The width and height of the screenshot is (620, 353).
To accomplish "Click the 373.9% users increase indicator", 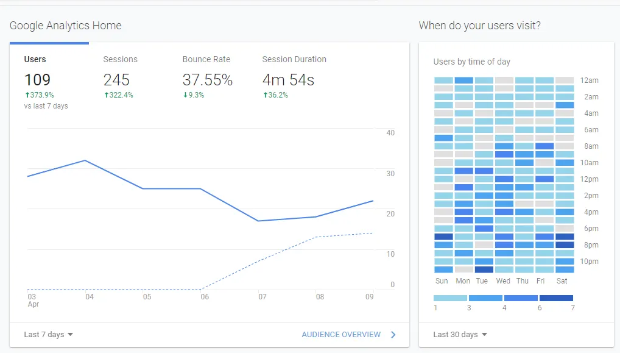I will point(40,95).
